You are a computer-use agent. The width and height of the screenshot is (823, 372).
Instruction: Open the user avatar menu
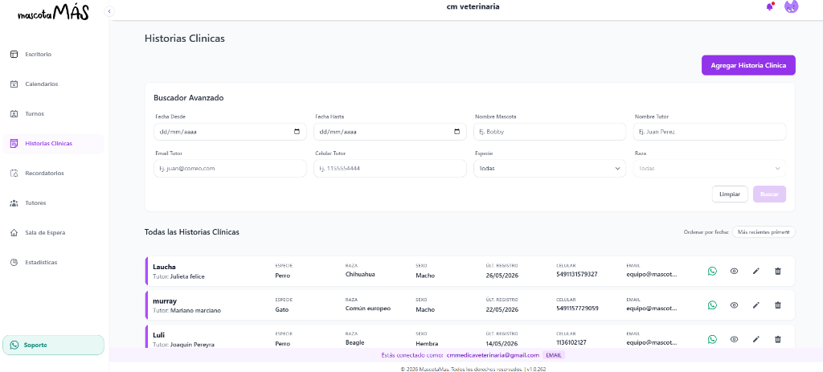791,6
